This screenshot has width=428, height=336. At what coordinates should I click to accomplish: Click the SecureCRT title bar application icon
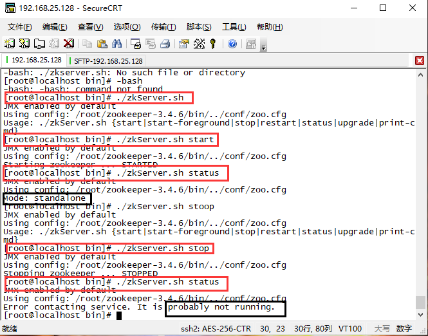point(10,8)
